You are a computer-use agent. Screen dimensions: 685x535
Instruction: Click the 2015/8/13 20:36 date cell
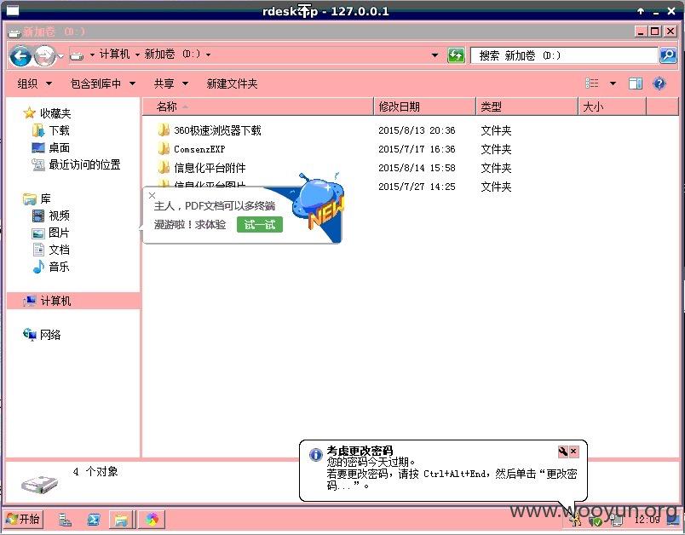(x=417, y=130)
